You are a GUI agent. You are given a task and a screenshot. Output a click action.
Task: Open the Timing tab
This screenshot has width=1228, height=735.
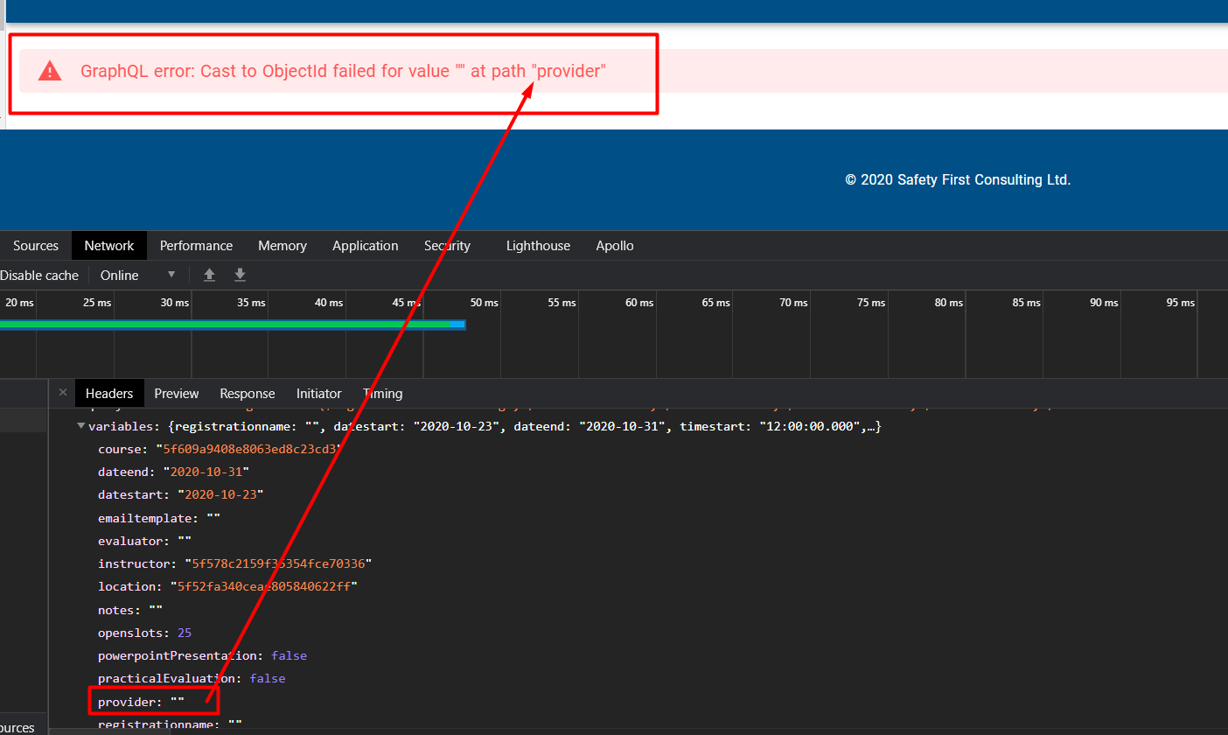[x=382, y=393]
